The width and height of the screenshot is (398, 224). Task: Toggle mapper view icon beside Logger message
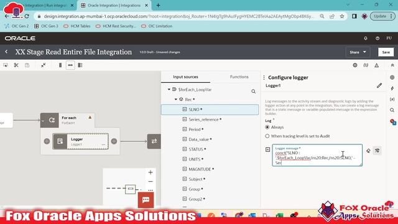267,149
